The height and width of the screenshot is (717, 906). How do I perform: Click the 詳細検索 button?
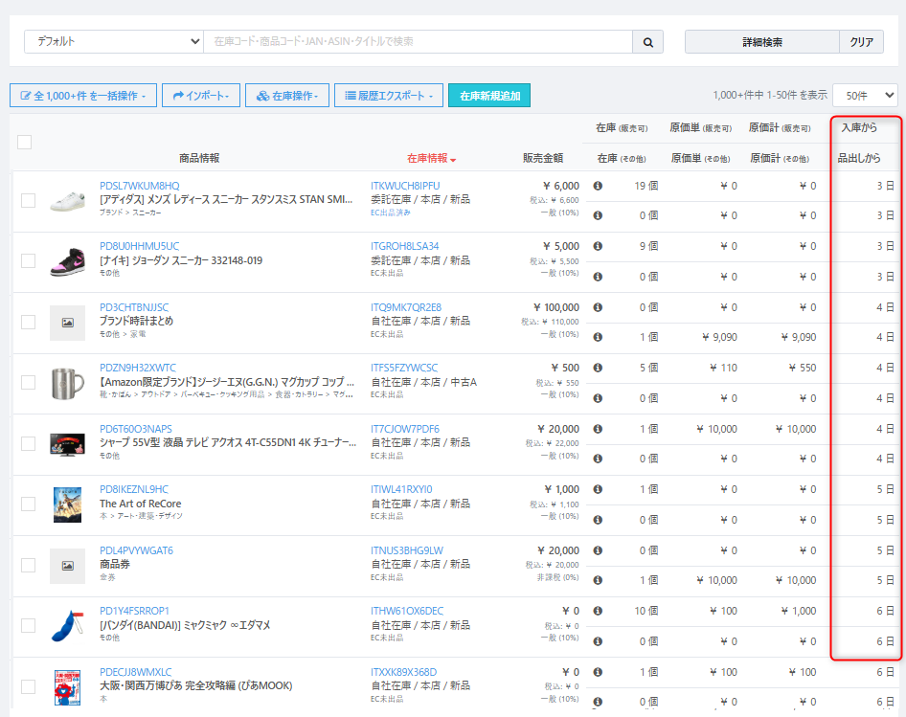761,42
